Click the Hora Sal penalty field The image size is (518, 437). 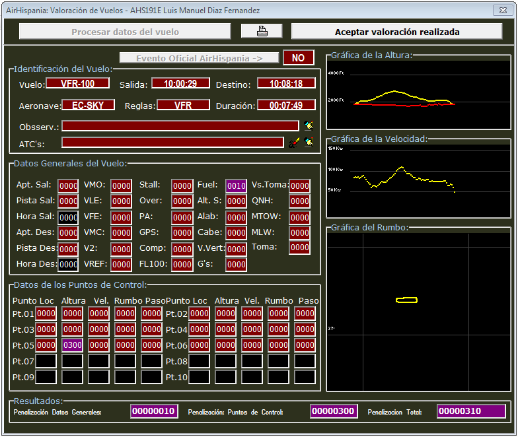[68, 217]
